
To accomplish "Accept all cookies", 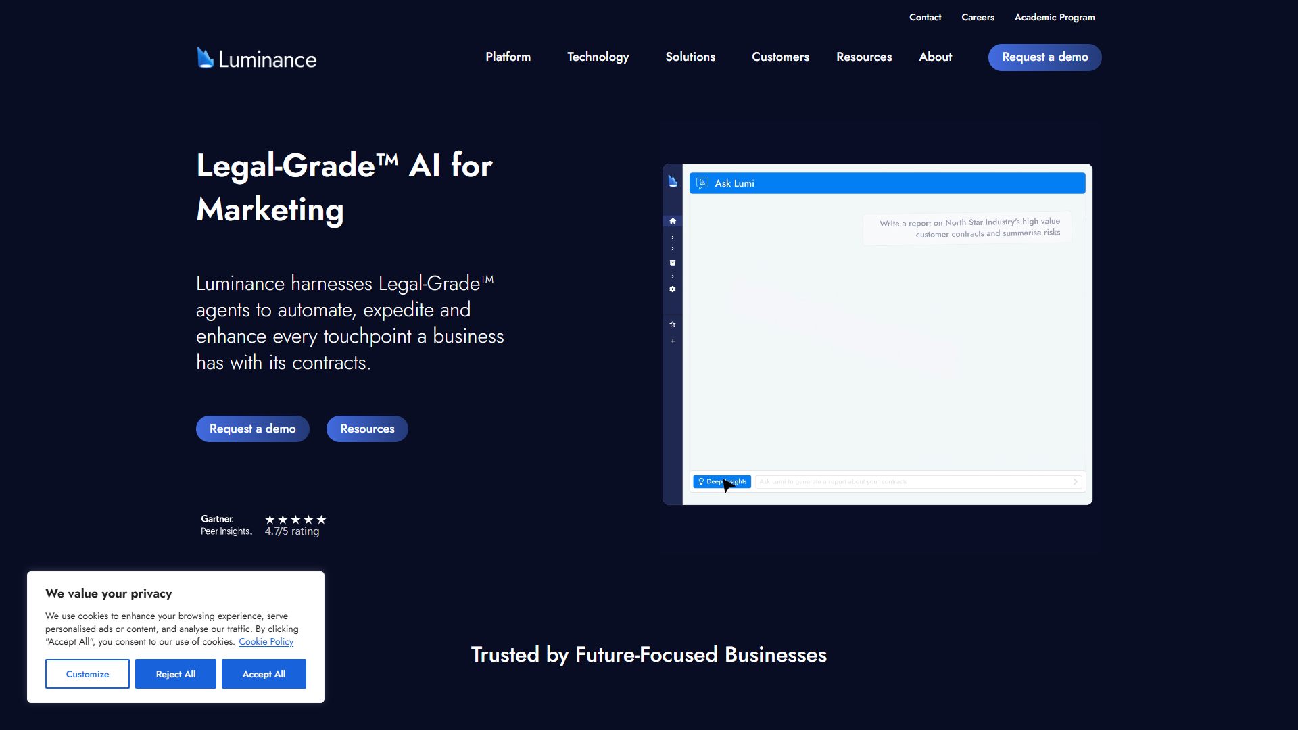I will pos(264,674).
